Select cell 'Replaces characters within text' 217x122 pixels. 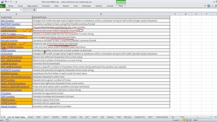click(101, 77)
